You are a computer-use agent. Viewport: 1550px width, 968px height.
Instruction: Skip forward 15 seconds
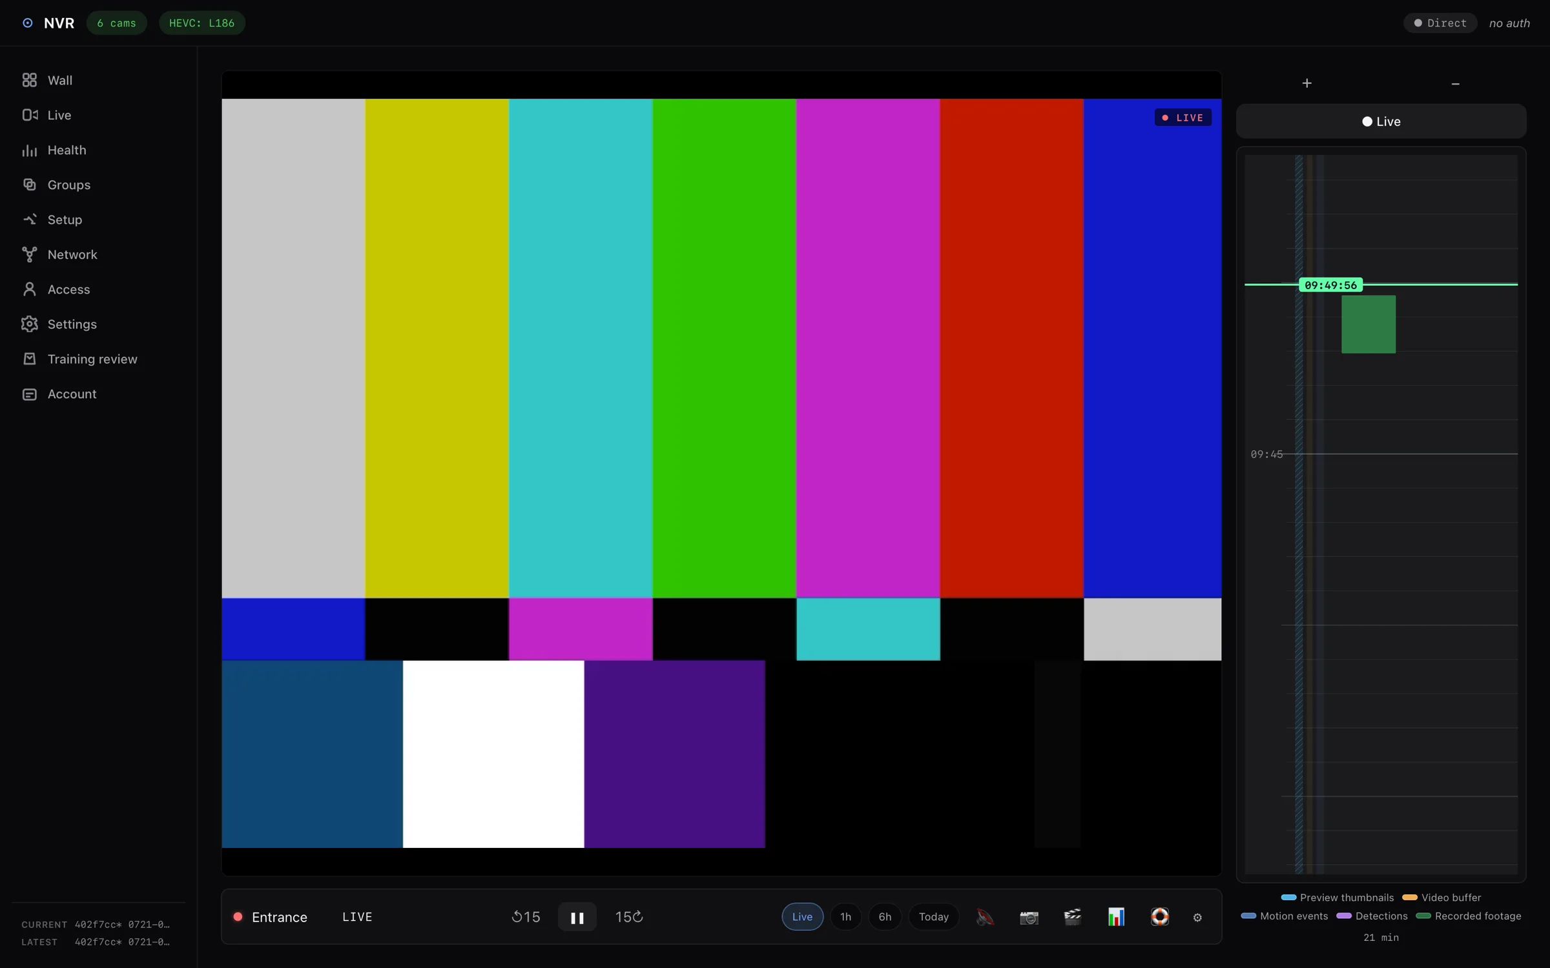[629, 917]
